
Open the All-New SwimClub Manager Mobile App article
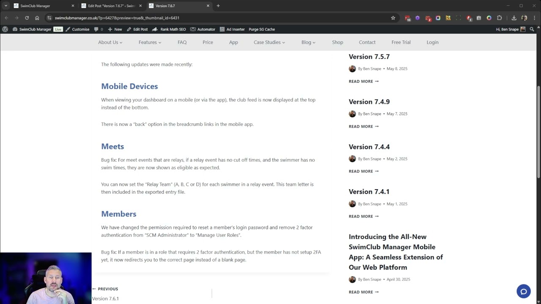[396, 252]
